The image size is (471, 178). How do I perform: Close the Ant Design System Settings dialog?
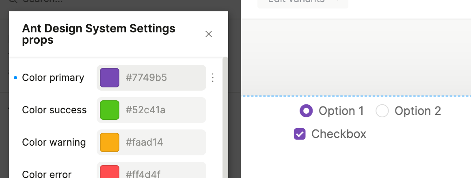click(x=209, y=34)
